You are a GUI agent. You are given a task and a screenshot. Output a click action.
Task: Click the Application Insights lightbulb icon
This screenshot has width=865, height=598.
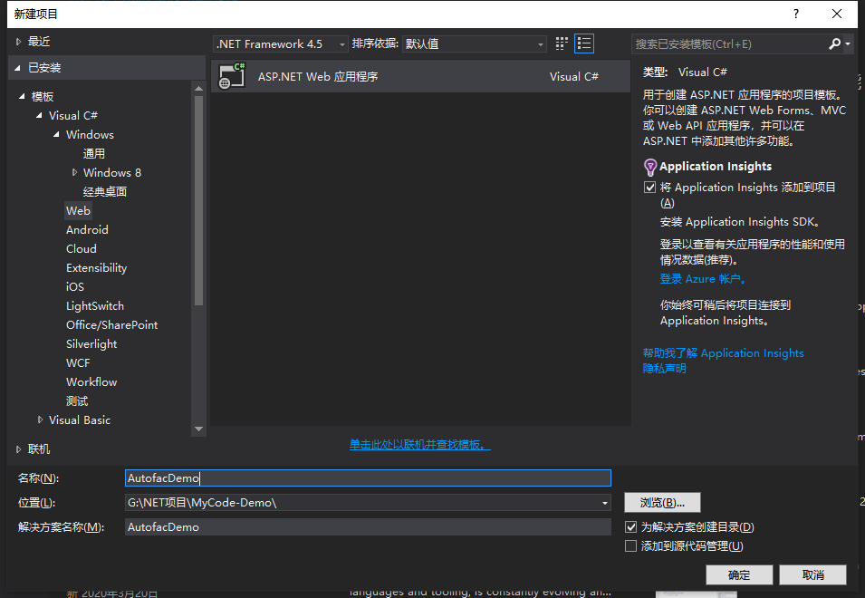(x=650, y=167)
